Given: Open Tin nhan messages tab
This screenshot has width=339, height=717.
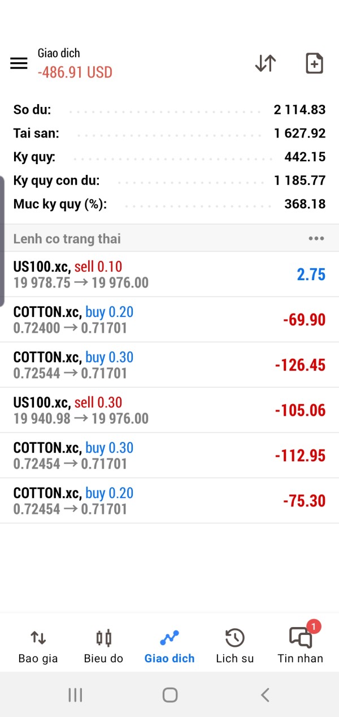Looking at the screenshot, I should coord(300,646).
